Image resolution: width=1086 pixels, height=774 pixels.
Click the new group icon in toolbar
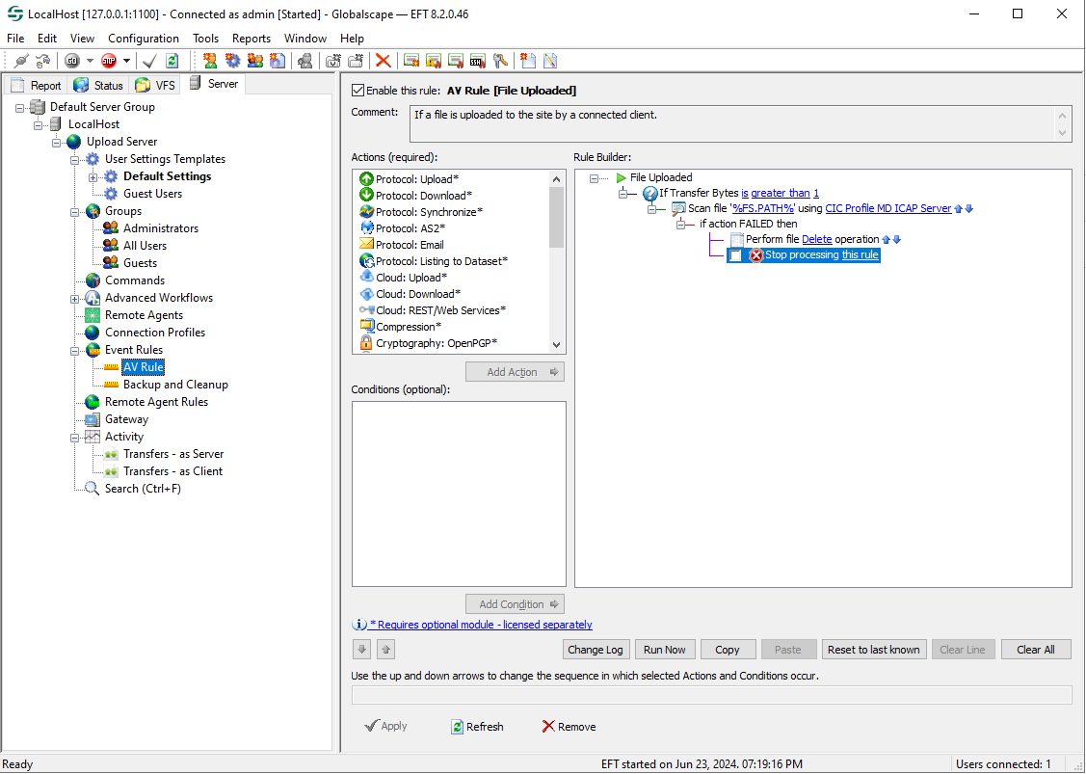(x=254, y=61)
